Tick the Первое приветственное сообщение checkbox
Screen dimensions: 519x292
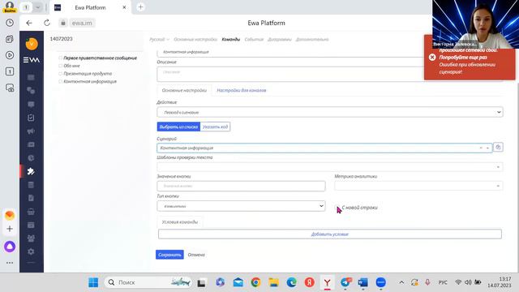[60, 58]
